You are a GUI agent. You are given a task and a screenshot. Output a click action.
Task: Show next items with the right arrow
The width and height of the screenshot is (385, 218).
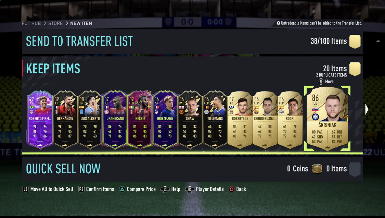coord(367,110)
